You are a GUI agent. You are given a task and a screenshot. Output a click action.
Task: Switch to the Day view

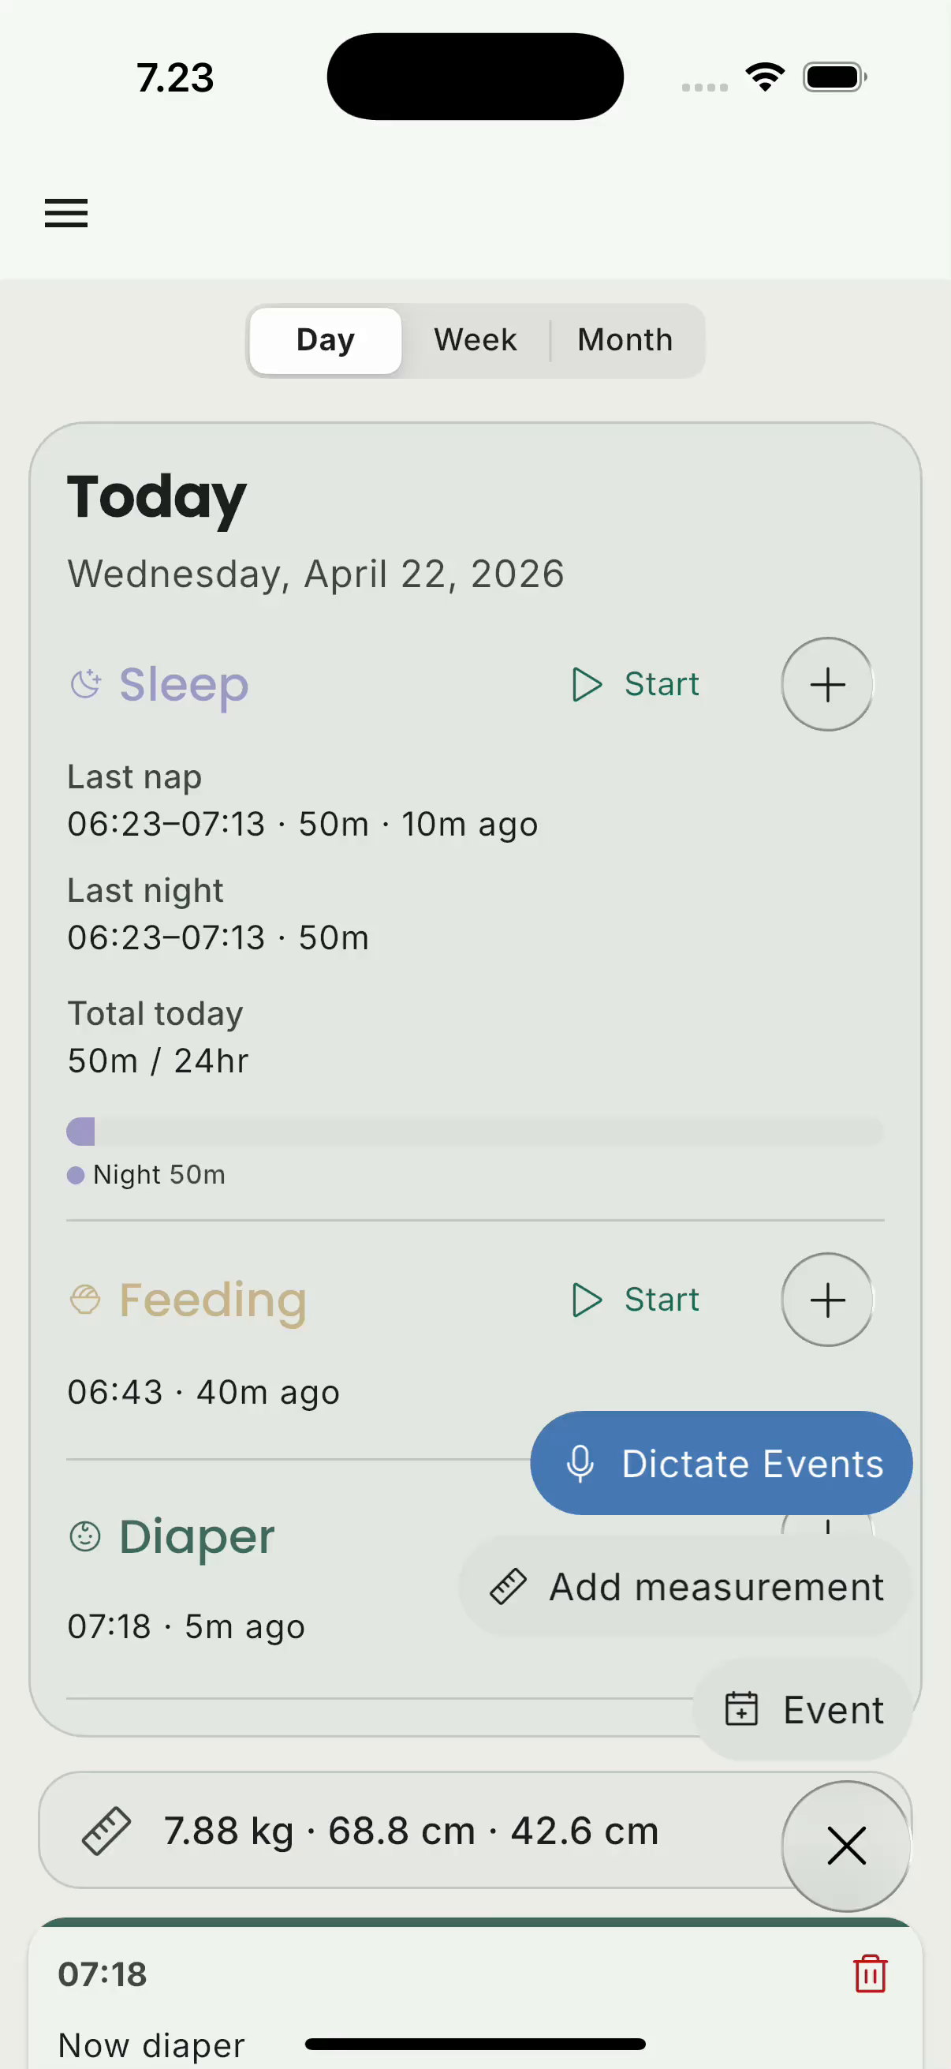(x=325, y=341)
